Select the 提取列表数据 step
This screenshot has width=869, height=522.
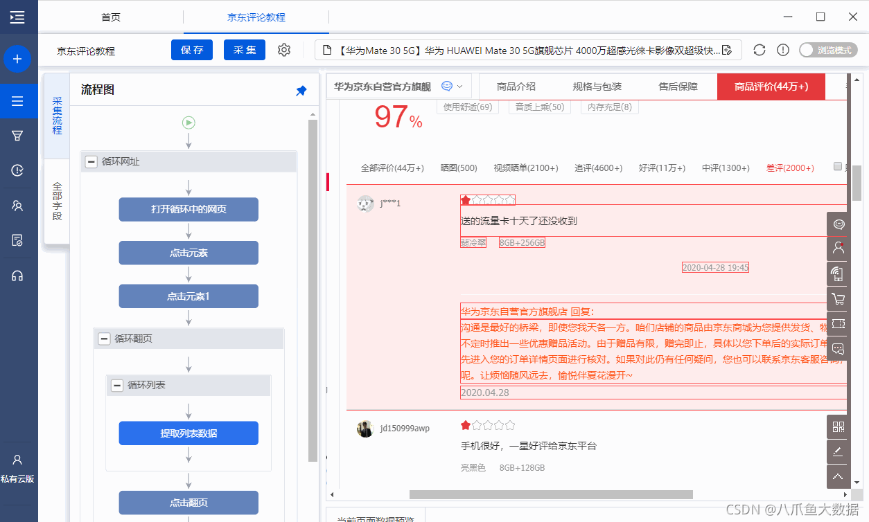click(188, 433)
